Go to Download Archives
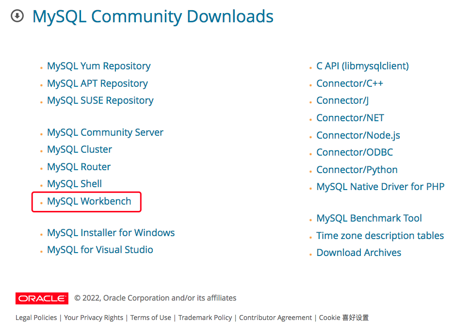The height and width of the screenshot is (336, 470). 359,253
